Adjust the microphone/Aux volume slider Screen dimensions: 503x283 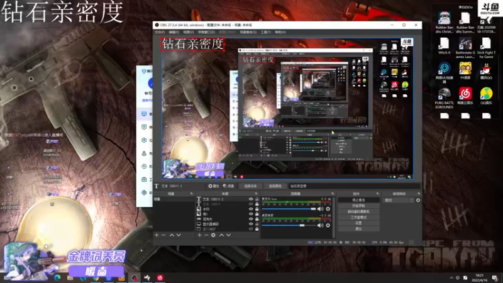click(x=289, y=209)
